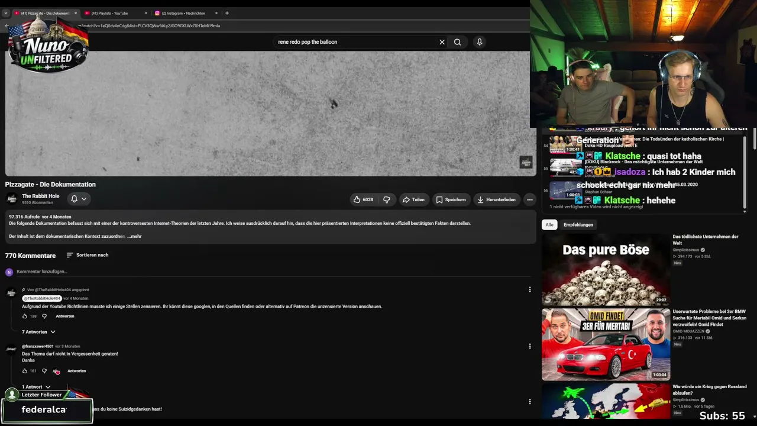The image size is (757, 426).
Task: Select the Alle filter chip
Action: [x=549, y=225]
